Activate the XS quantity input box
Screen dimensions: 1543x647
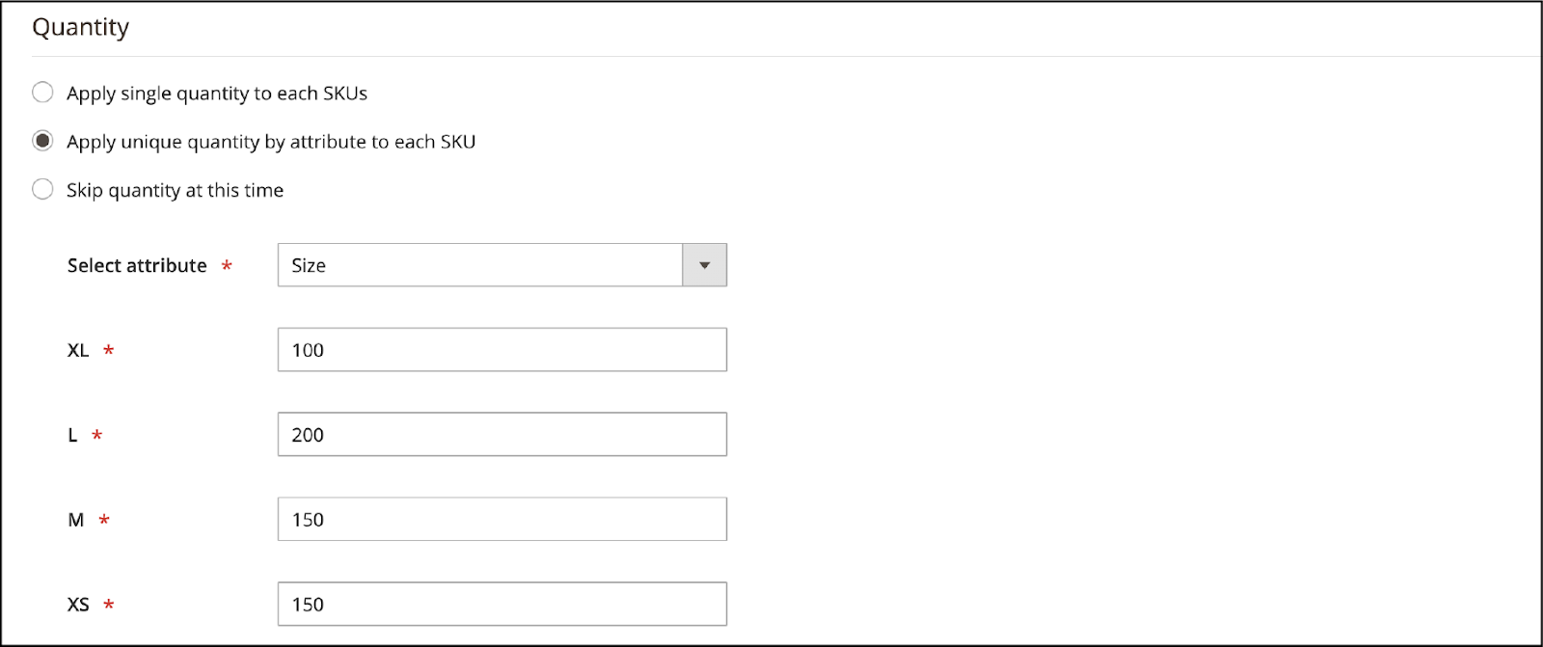[x=502, y=605]
